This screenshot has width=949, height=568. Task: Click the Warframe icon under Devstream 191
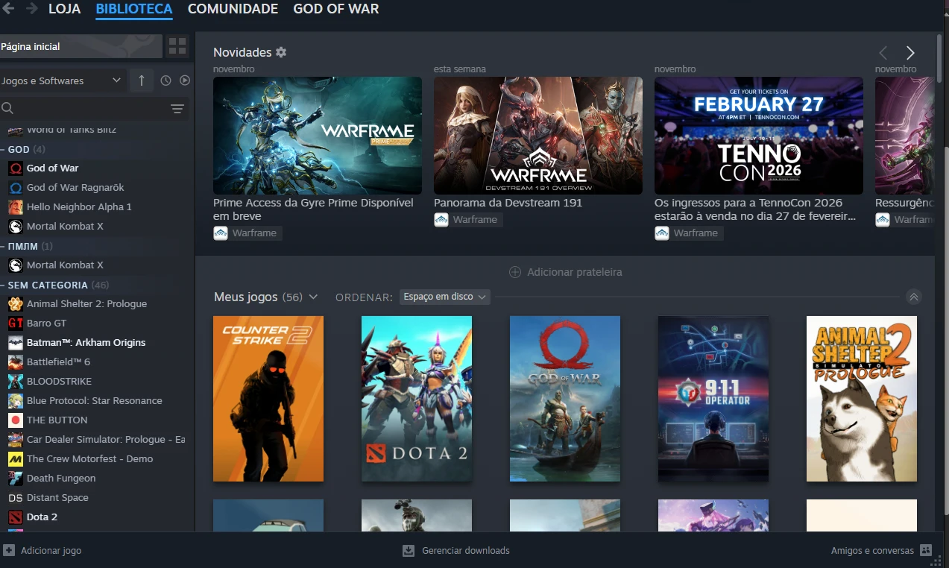click(x=441, y=220)
